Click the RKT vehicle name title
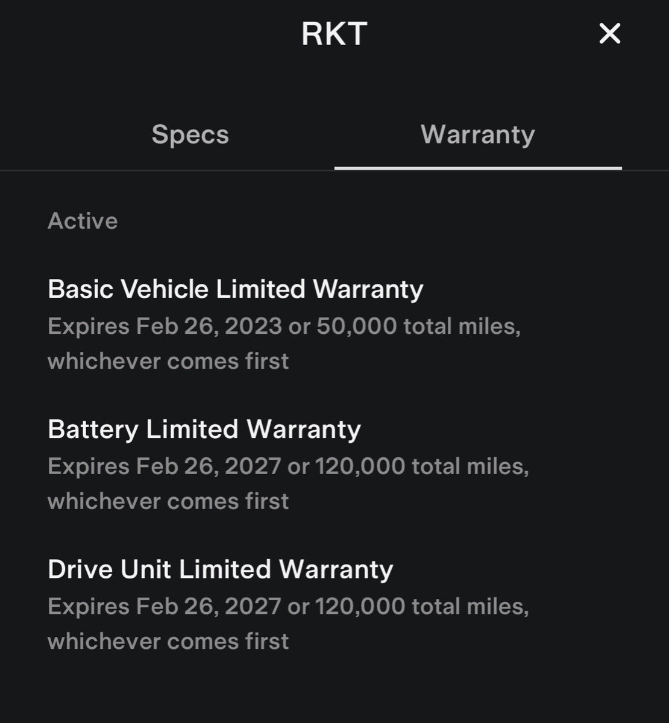 (x=334, y=34)
